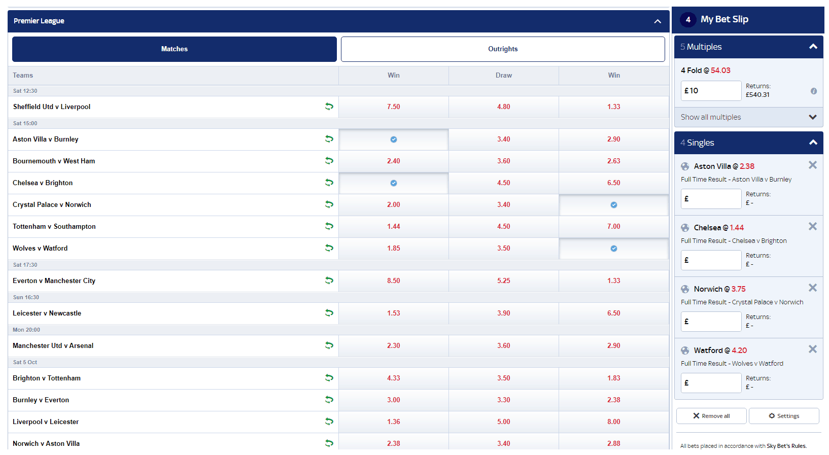
Task: Open Leicester v Newcastle match
Action: click(x=47, y=313)
